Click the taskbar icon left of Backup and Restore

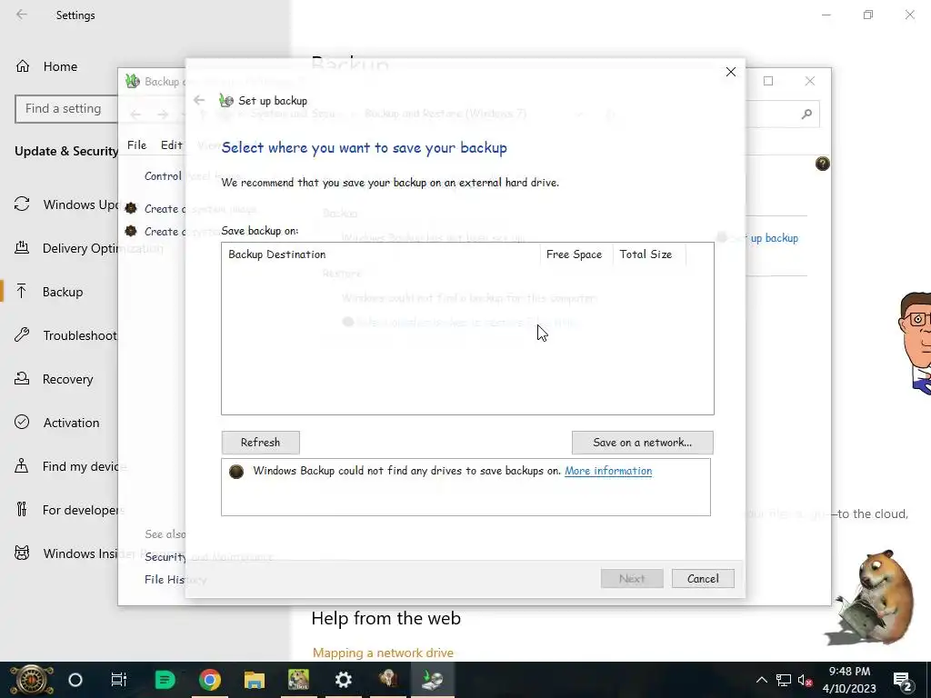point(388,680)
